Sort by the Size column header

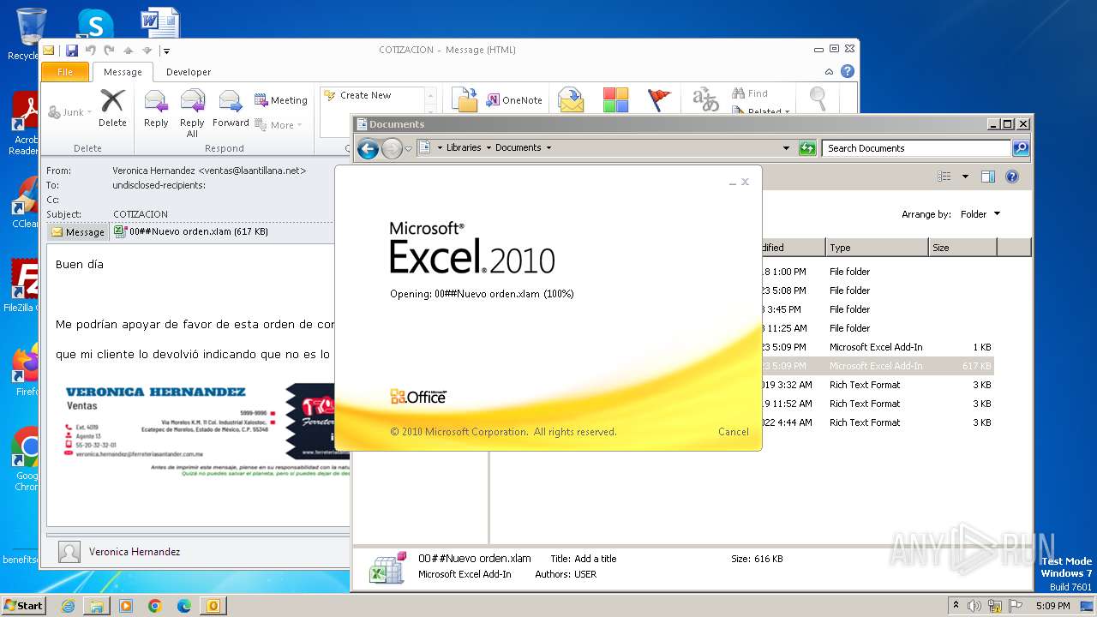962,248
